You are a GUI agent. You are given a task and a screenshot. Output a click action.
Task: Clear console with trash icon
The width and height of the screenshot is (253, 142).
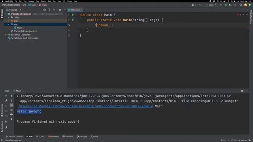pos(11,119)
